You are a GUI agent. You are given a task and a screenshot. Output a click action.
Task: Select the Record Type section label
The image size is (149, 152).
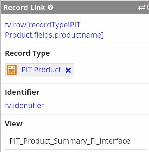[x=27, y=53]
